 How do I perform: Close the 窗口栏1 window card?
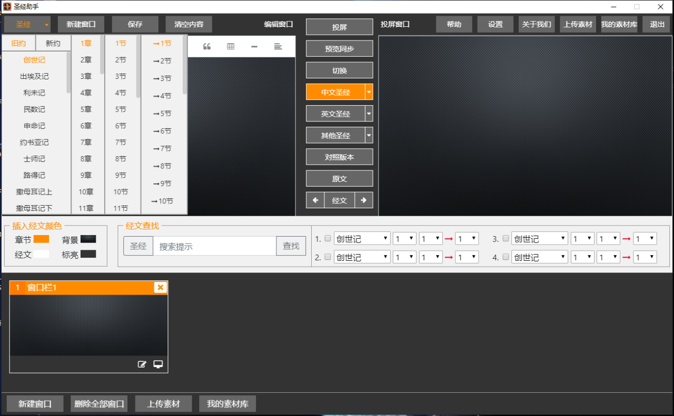click(160, 287)
